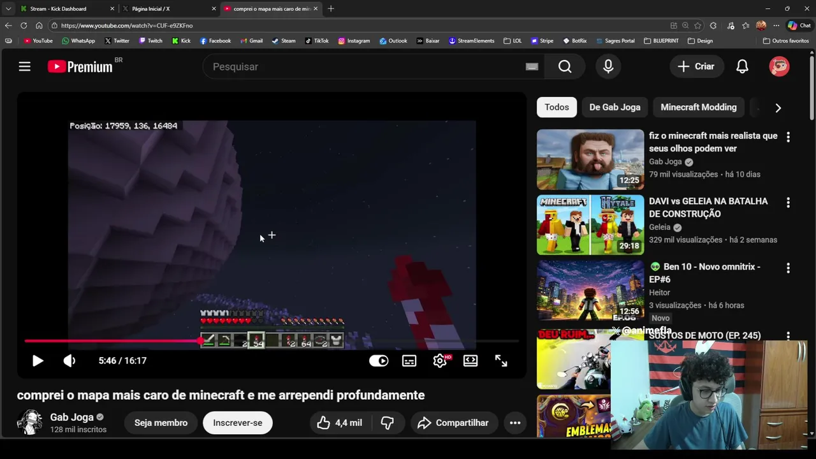
Task: Show more filter chips with the arrow
Action: pyautogui.click(x=778, y=108)
